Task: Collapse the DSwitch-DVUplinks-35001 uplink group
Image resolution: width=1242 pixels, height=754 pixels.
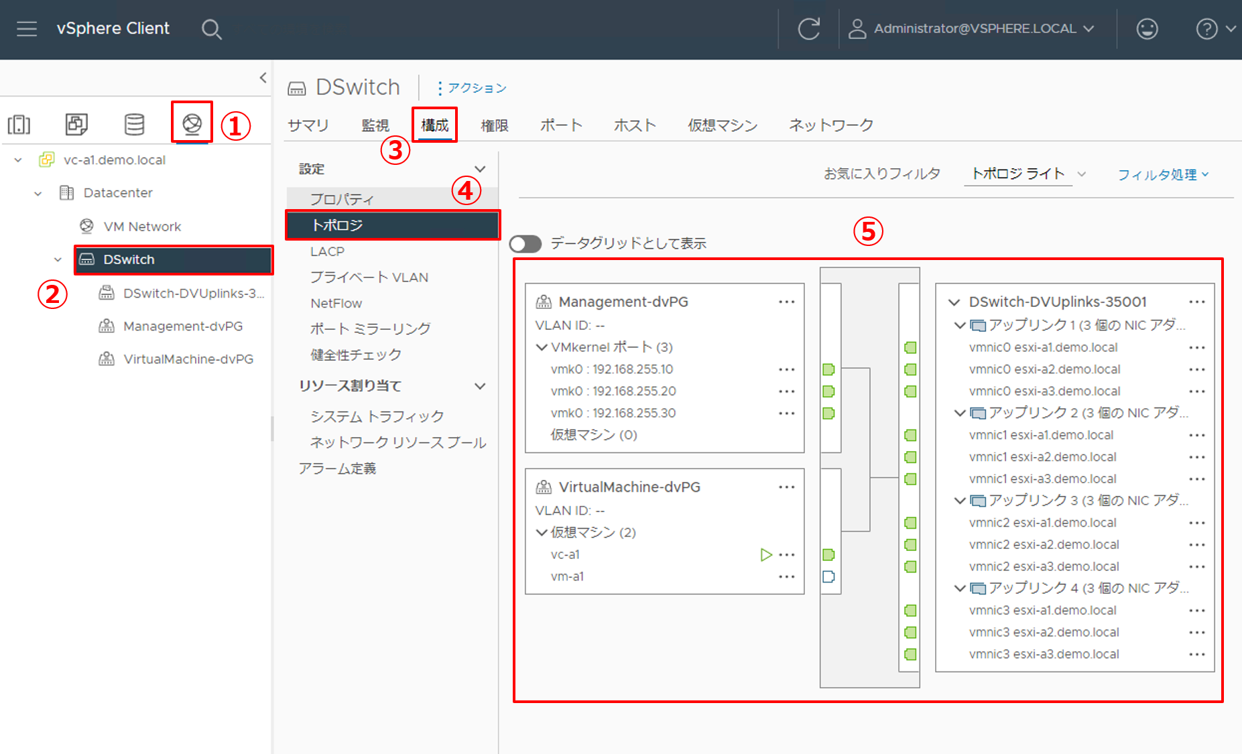Action: (954, 302)
